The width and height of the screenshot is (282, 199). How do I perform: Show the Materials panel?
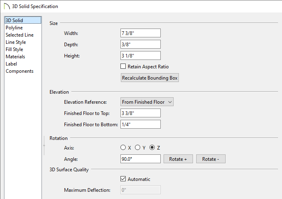(x=15, y=57)
